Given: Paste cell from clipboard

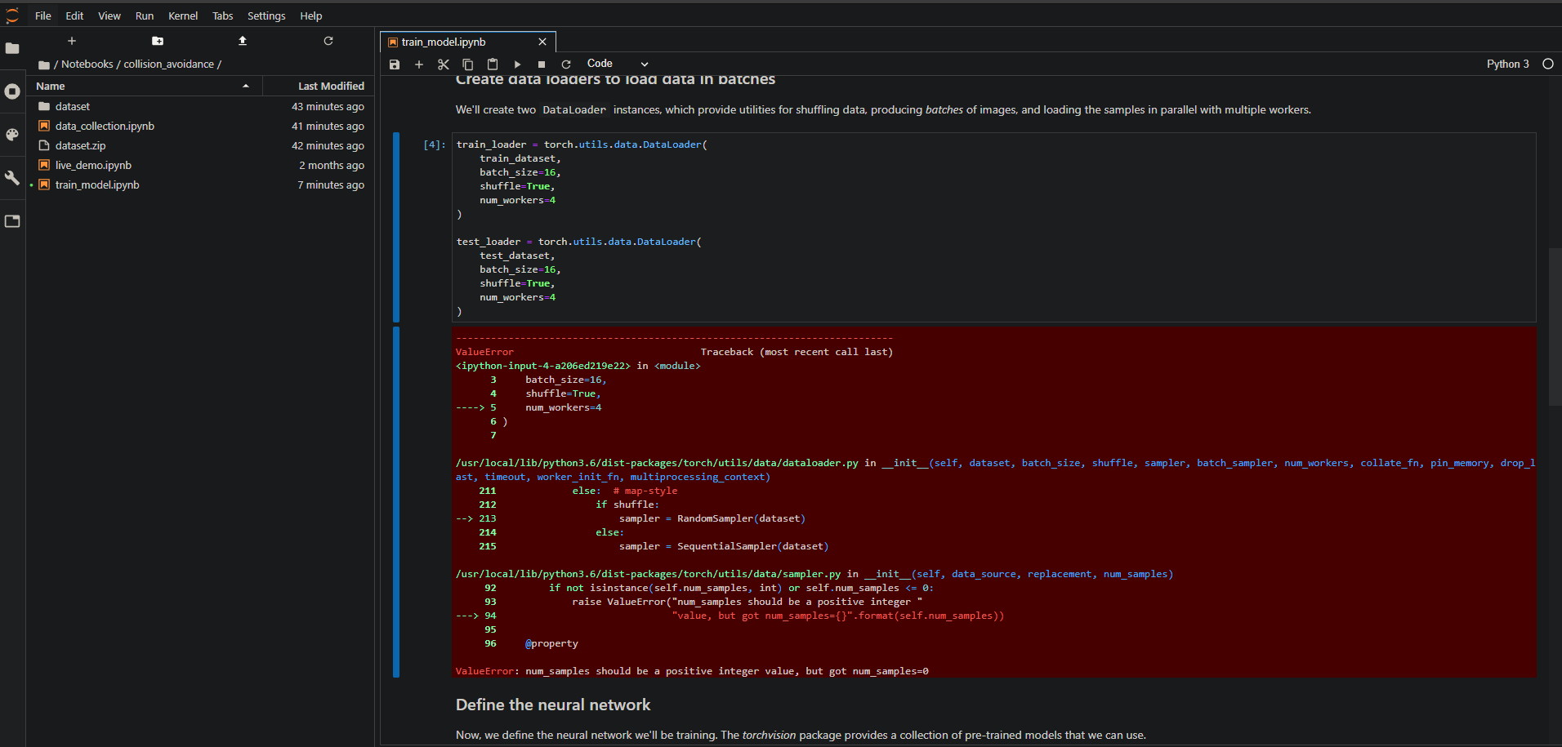Looking at the screenshot, I should click(493, 64).
